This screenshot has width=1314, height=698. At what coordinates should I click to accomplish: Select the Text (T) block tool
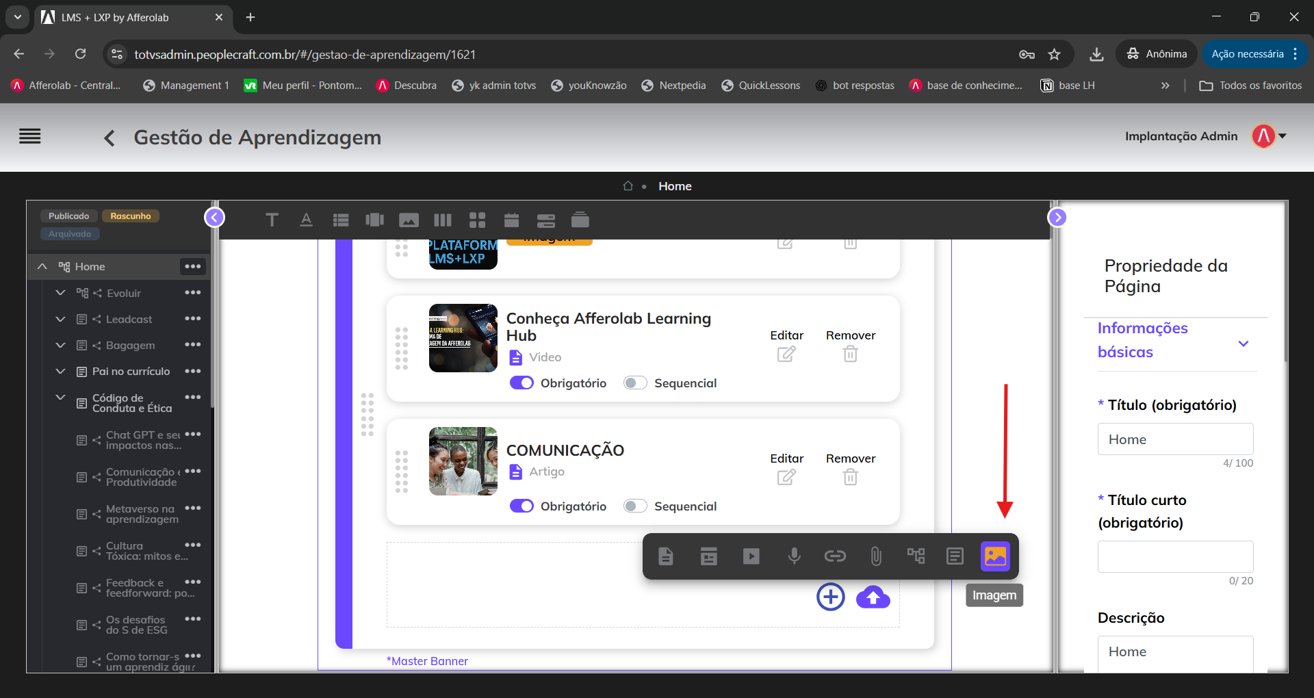272,220
